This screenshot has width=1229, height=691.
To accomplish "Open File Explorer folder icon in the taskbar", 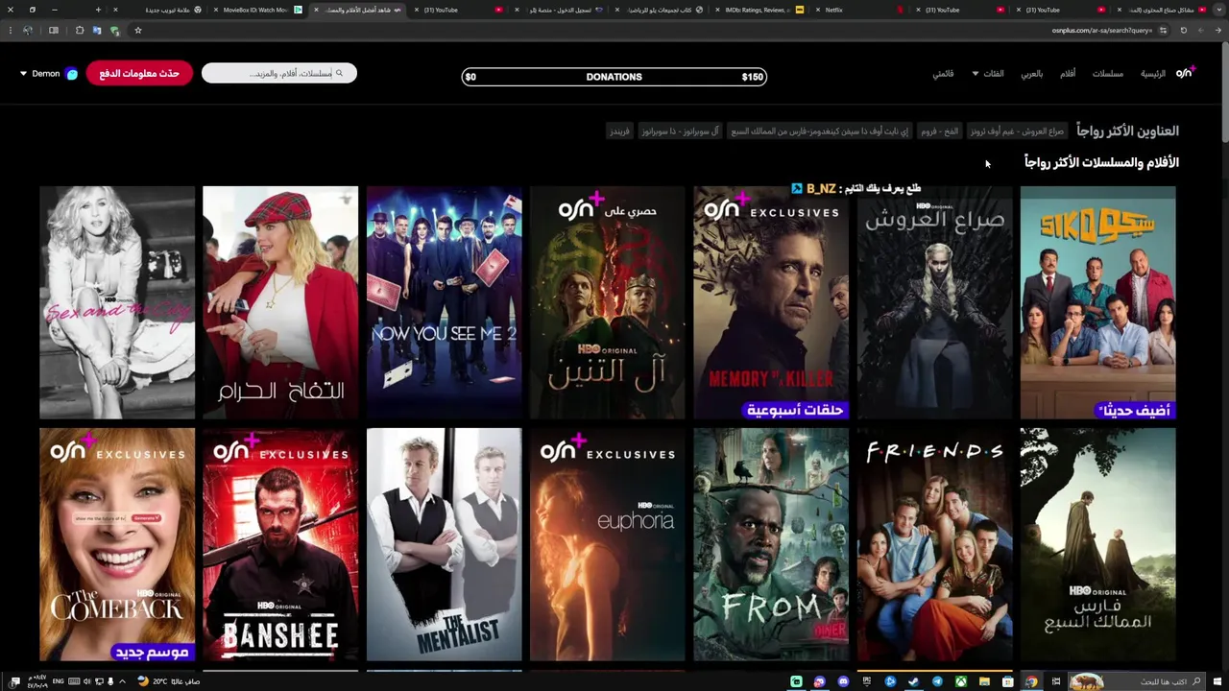I will 984,681.
